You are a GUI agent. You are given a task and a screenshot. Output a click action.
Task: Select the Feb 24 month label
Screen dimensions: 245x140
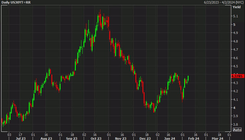coord(194,138)
